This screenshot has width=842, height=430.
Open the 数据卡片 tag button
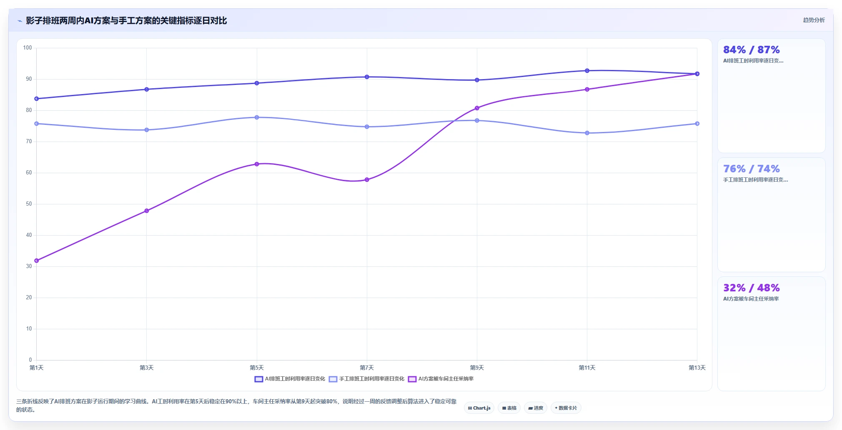click(x=566, y=408)
